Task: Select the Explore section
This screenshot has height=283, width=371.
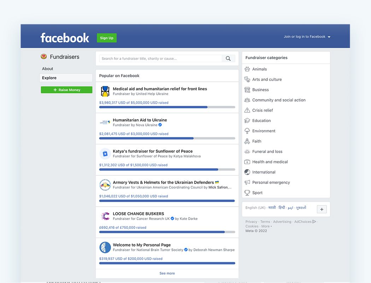Action: [x=66, y=78]
